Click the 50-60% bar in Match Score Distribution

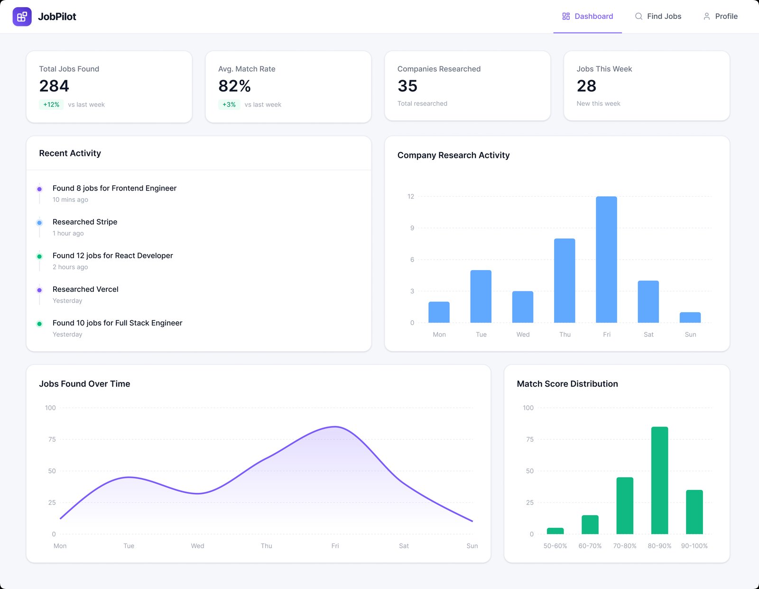click(x=555, y=531)
